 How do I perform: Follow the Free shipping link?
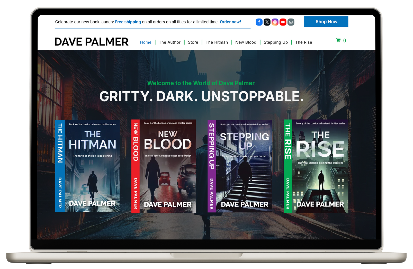click(128, 22)
